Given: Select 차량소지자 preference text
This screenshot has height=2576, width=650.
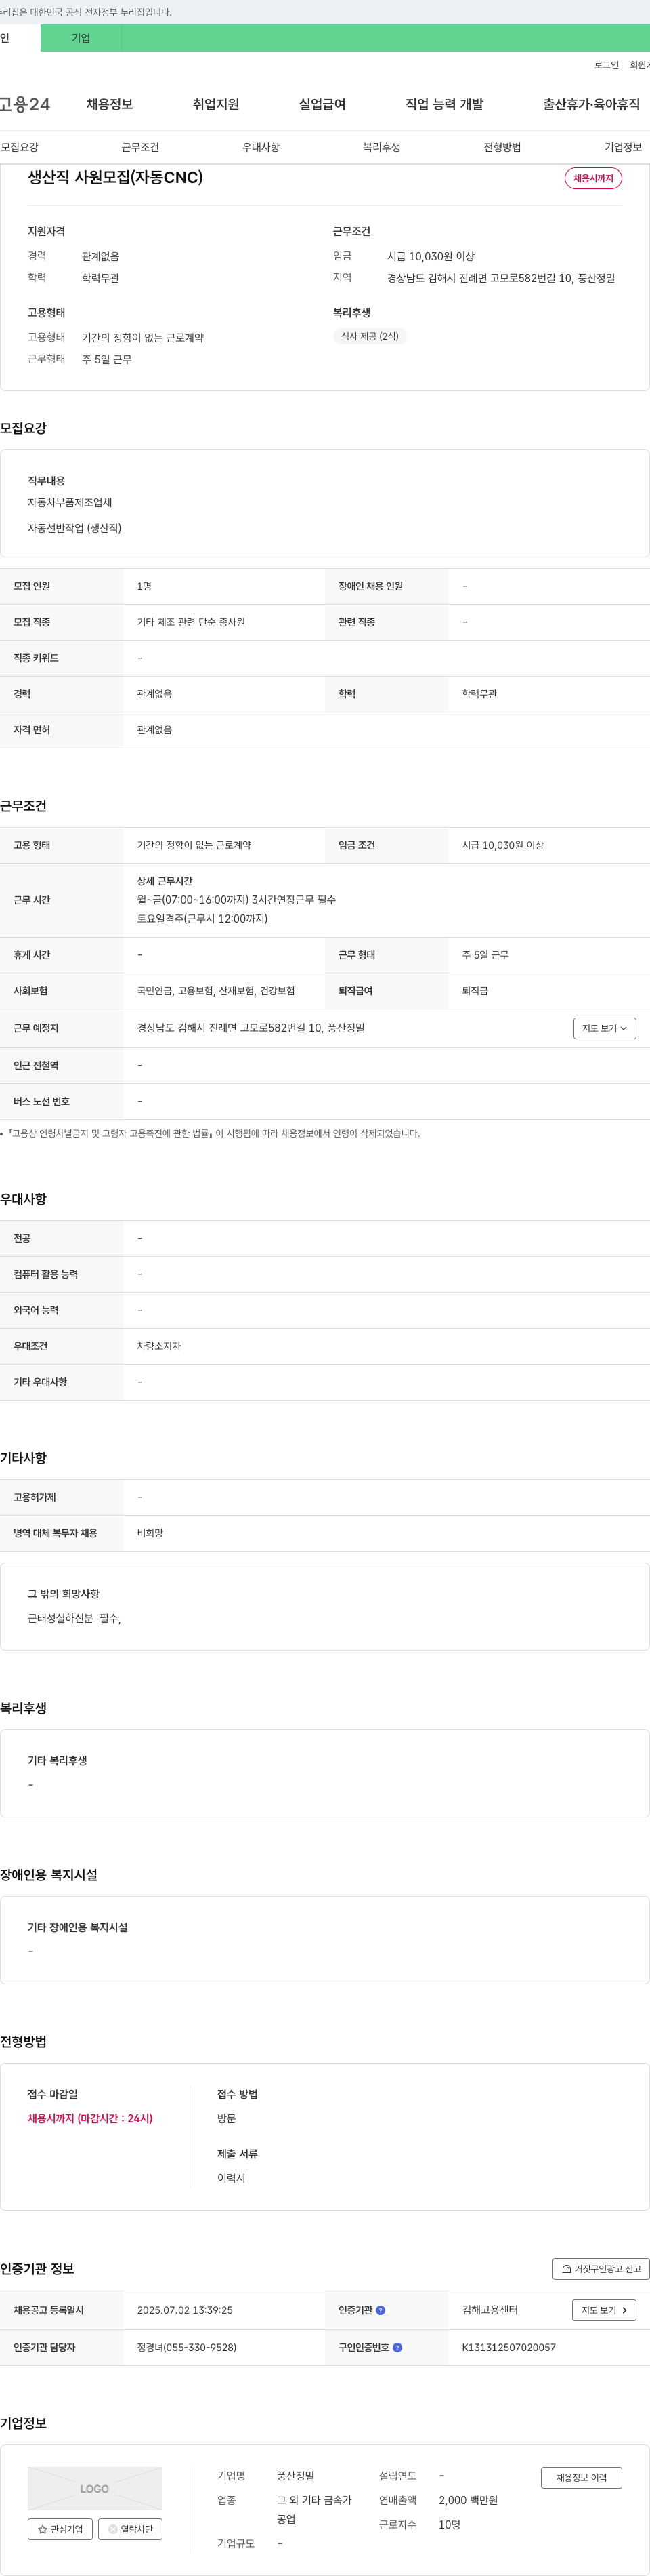Looking at the screenshot, I should 158,1346.
